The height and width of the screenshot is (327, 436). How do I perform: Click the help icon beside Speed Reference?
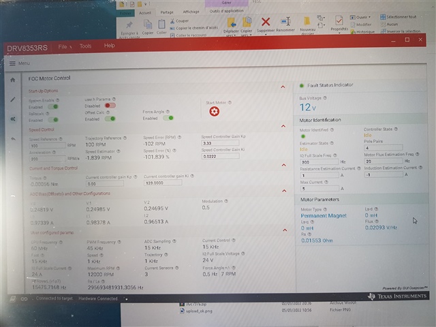pyautogui.click(x=61, y=139)
